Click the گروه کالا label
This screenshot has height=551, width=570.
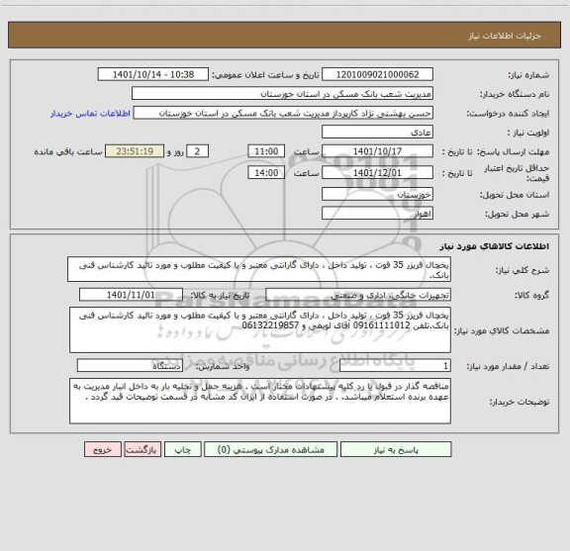pos(532,295)
